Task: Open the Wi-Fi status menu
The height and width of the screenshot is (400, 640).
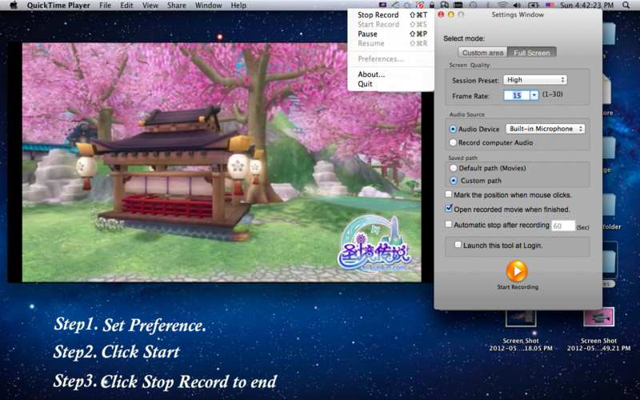Action: (503, 6)
